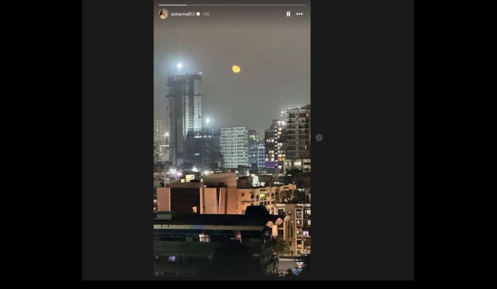Click the tall under-construction tower in photo
Screen dimensions: 497x289
(184, 117)
